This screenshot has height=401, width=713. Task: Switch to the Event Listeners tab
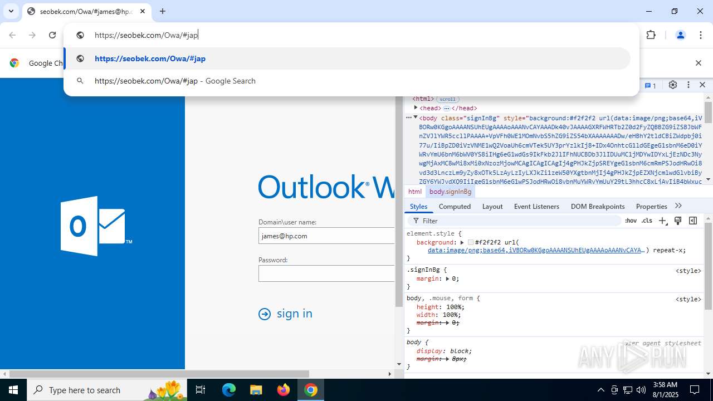coord(536,206)
